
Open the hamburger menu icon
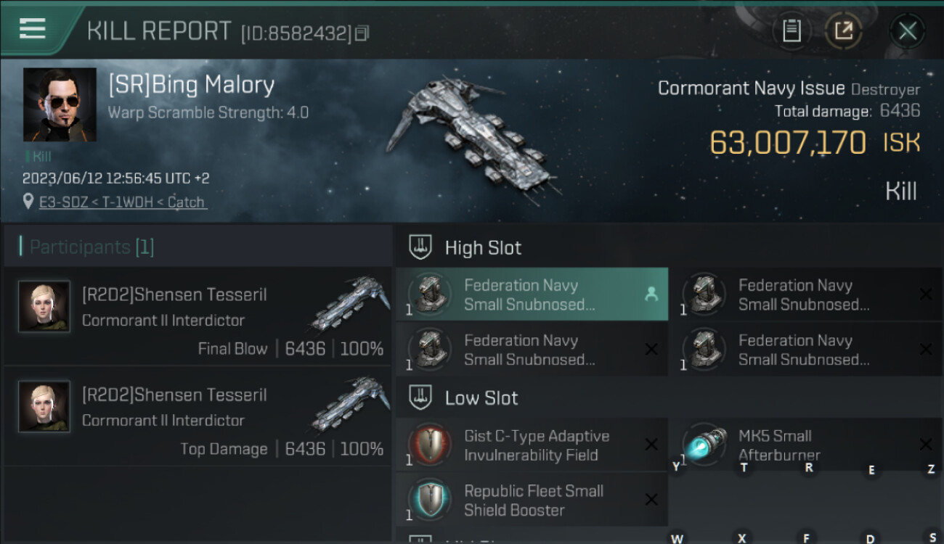(x=33, y=29)
